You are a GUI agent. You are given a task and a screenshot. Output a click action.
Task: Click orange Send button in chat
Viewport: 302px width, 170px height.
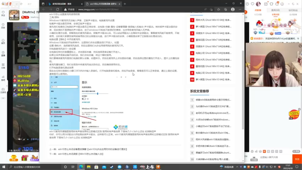(x=297, y=159)
